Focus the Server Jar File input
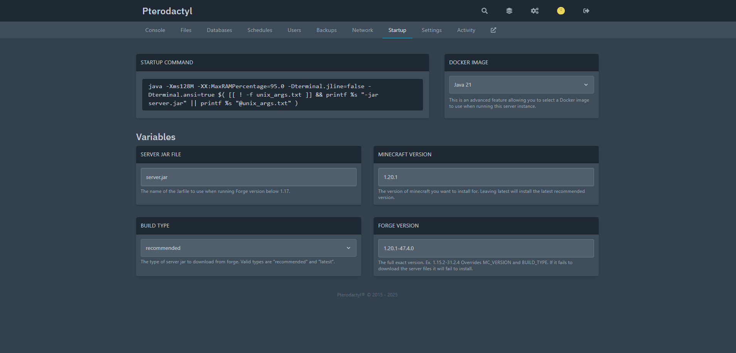This screenshot has height=353, width=736. point(248,177)
